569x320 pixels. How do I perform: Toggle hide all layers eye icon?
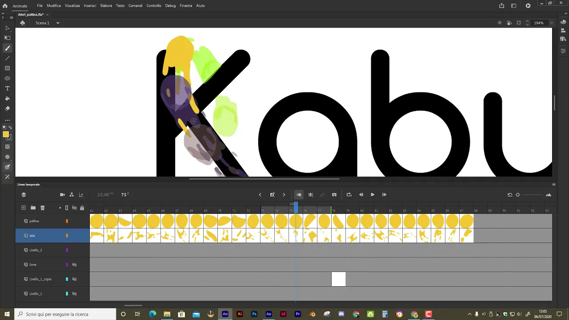coord(74,208)
